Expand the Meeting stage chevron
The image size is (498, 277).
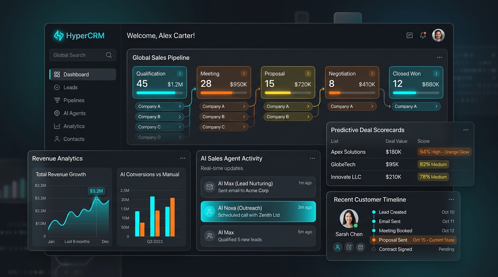point(244,74)
